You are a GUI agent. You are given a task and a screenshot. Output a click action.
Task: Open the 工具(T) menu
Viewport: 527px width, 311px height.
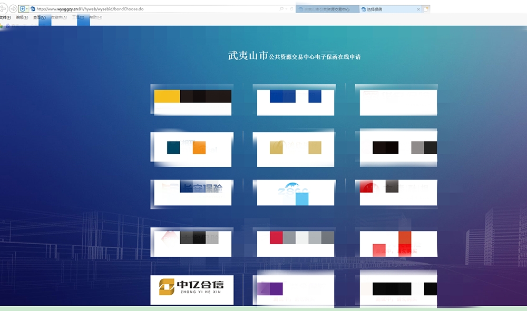click(x=78, y=17)
